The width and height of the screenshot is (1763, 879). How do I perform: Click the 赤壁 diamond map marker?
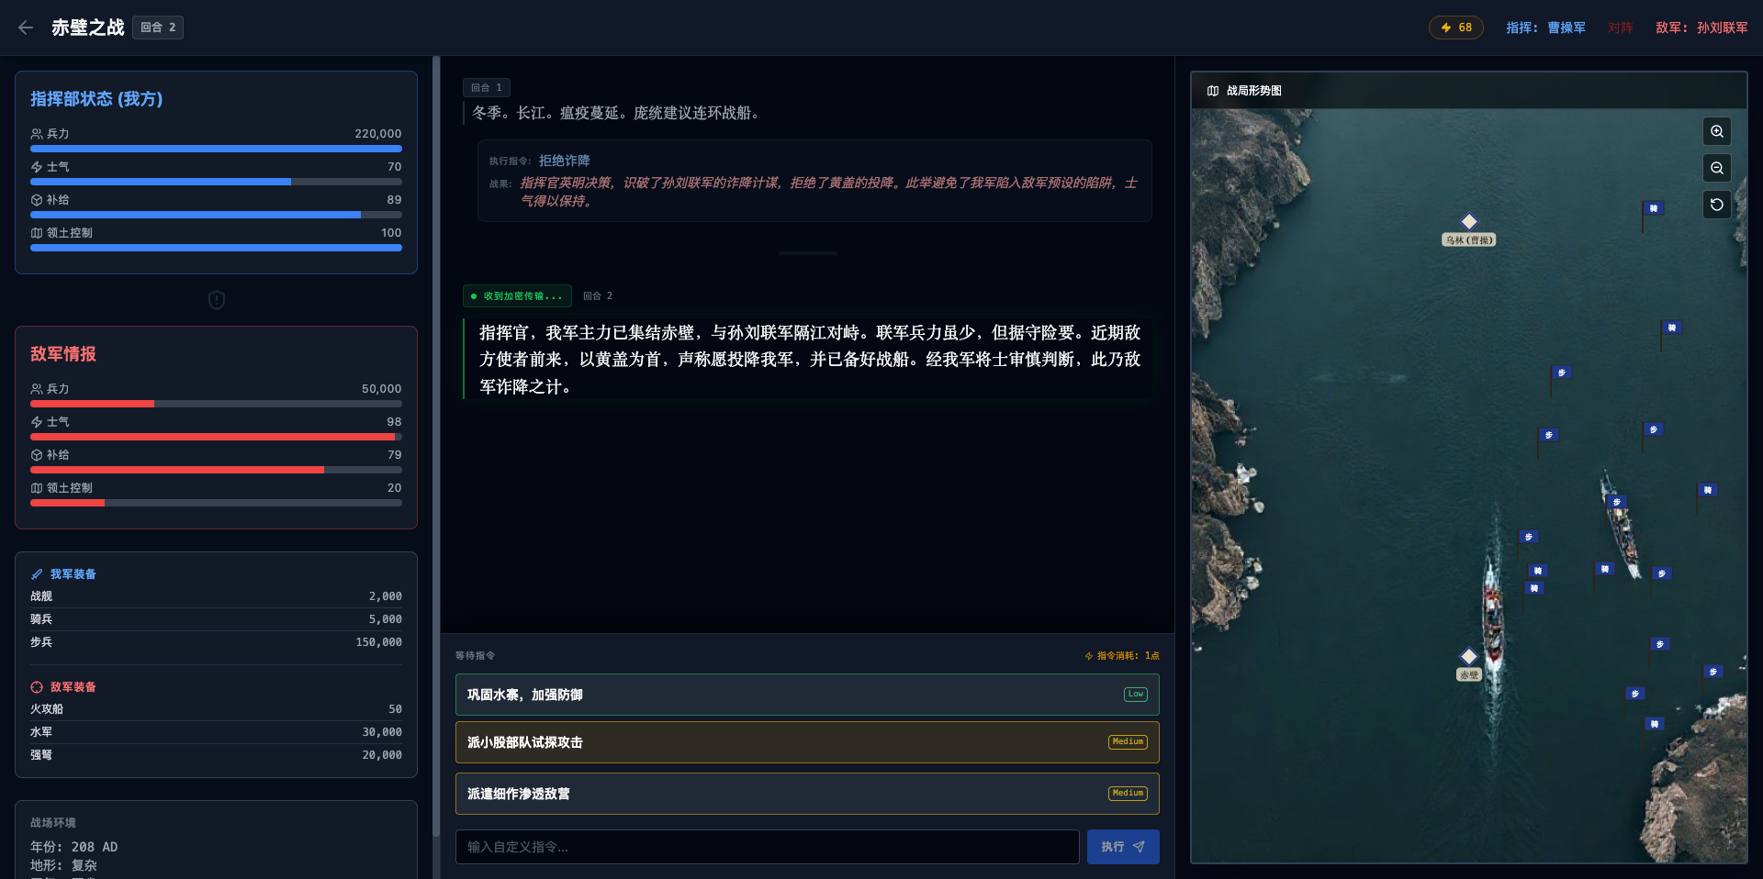pos(1468,656)
